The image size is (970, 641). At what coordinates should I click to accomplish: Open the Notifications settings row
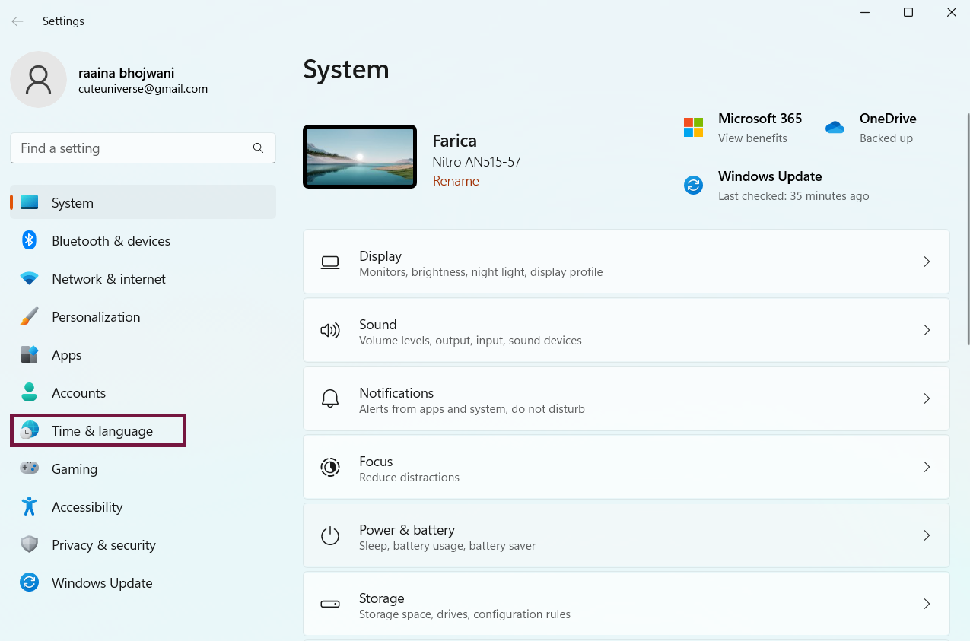coord(625,398)
